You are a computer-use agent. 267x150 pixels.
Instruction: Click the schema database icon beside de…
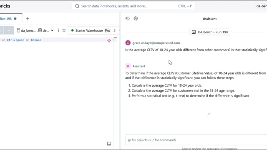(40, 30)
